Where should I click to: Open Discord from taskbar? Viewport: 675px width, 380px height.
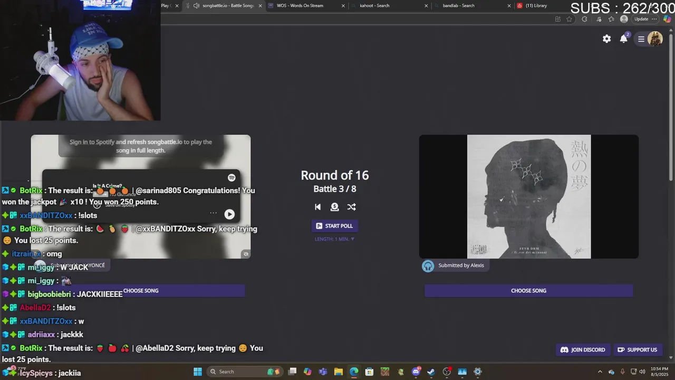point(416,372)
